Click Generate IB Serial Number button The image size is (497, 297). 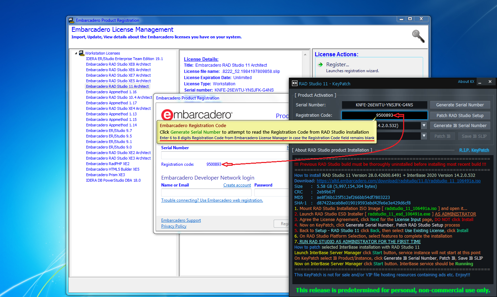coord(460,126)
